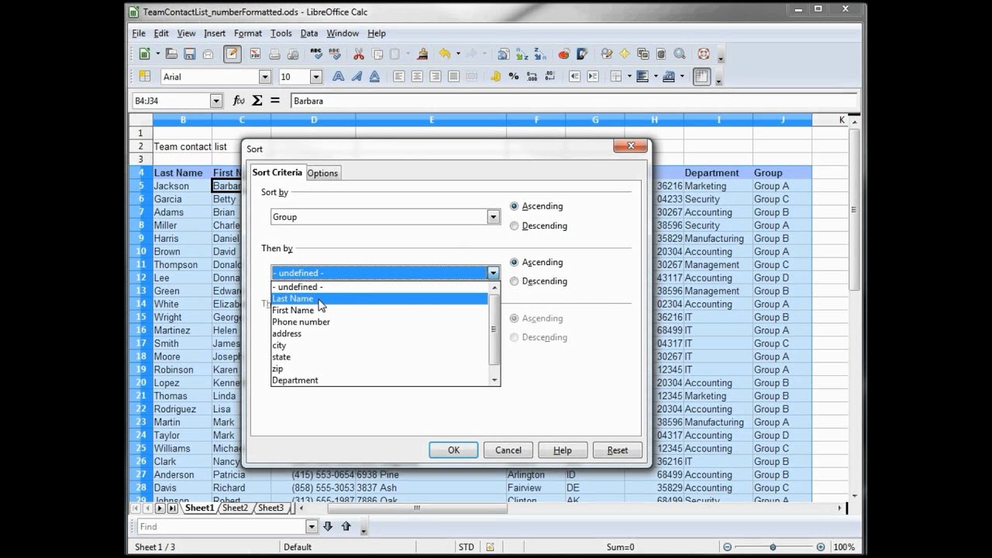Image resolution: width=992 pixels, height=558 pixels.
Task: Click OK in the Sort dialog
Action: coord(453,450)
